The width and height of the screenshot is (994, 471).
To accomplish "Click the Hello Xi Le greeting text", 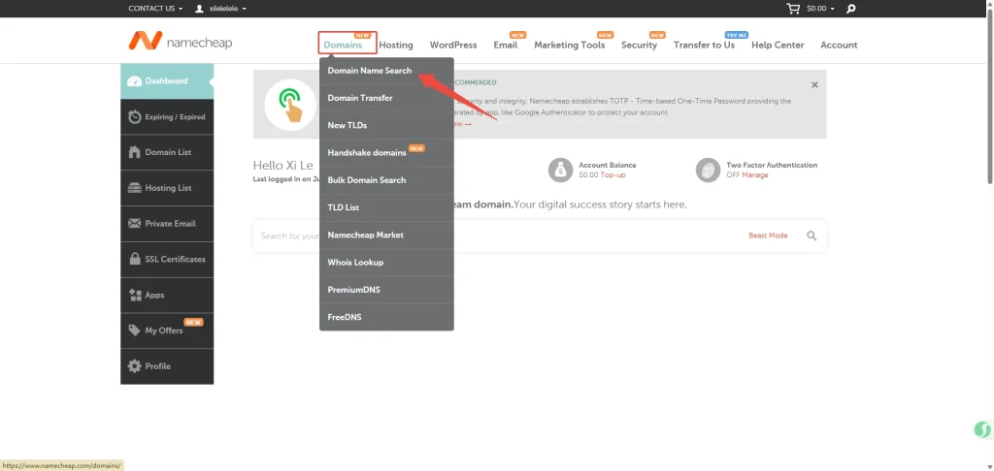I will tap(282, 165).
